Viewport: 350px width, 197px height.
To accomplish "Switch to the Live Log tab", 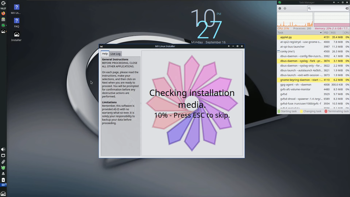I will coord(115,54).
